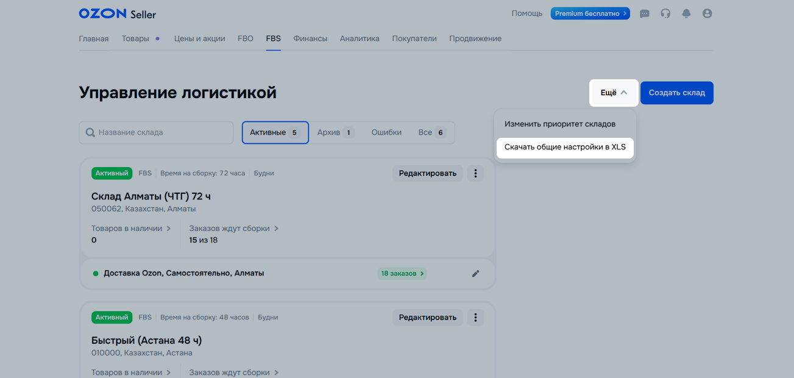Show the Ошибки warehouses filter
Screen dimensions: 794x378
386,132
